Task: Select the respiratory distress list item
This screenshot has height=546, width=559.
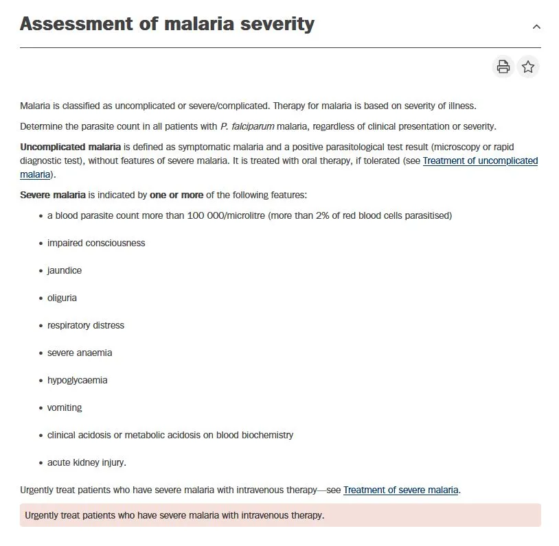Action: tap(86, 325)
